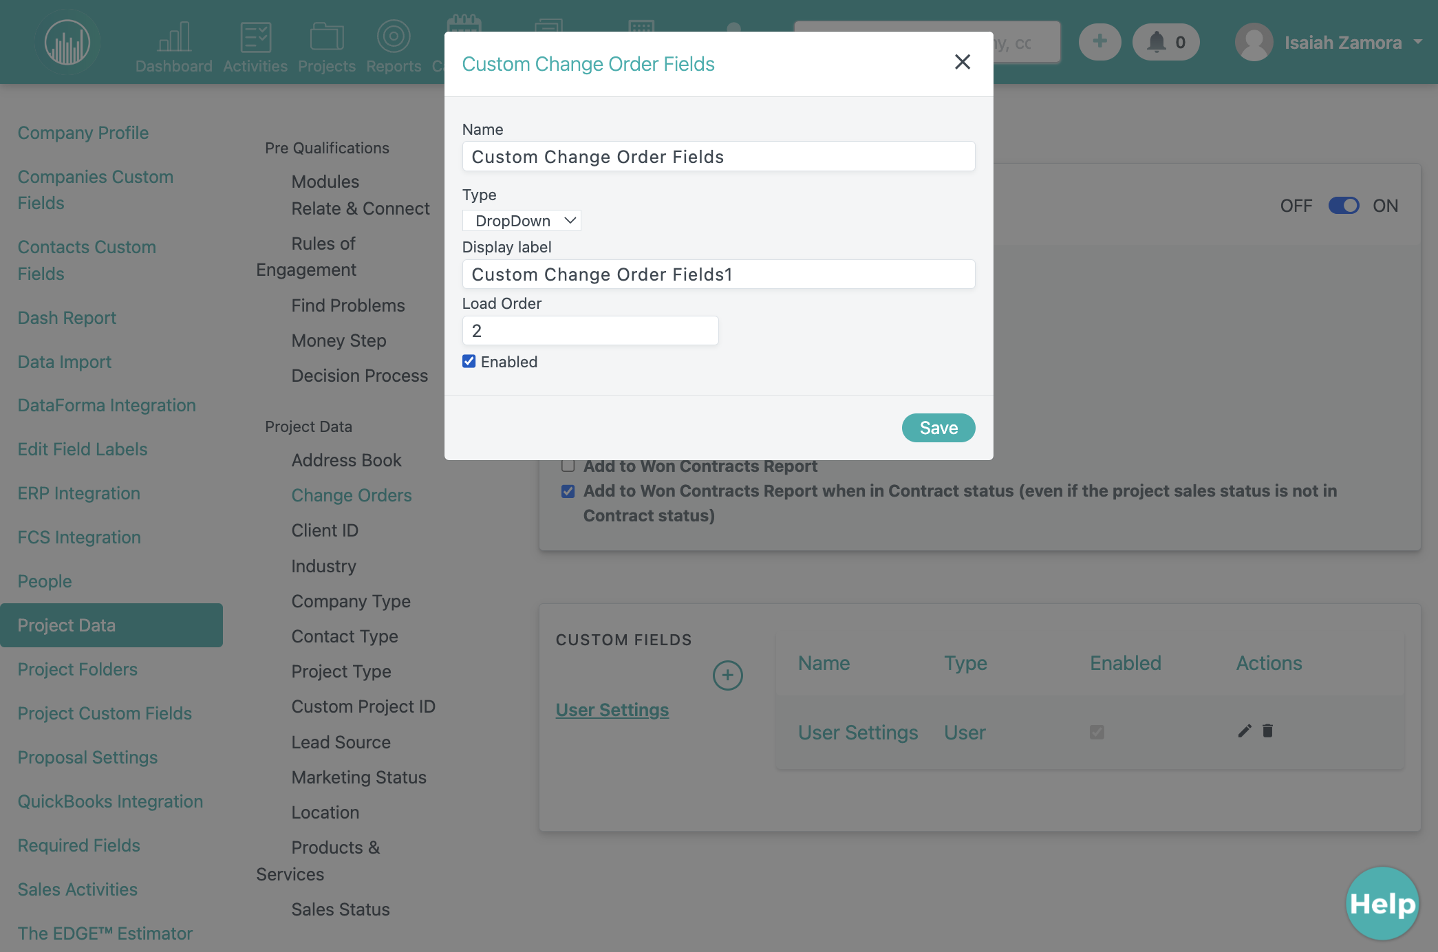Open People in the sidebar
The height and width of the screenshot is (952, 1438).
[45, 581]
